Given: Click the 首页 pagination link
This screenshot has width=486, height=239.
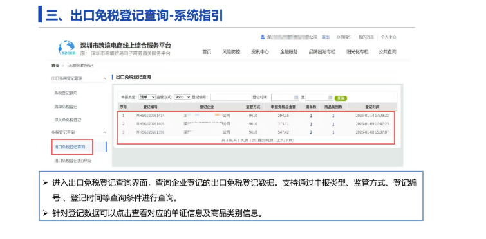Looking at the screenshot, I should (x=261, y=140).
